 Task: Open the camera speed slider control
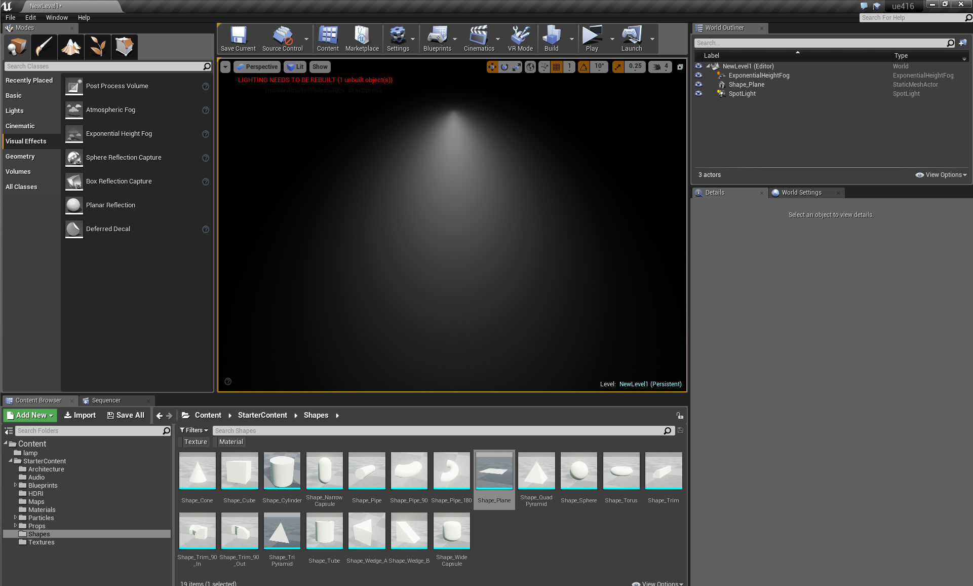(660, 67)
